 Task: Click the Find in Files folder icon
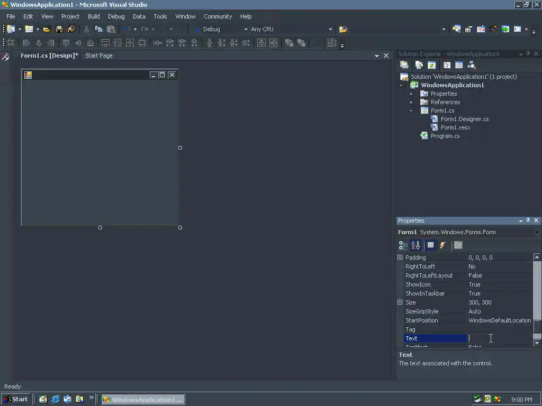tap(343, 30)
